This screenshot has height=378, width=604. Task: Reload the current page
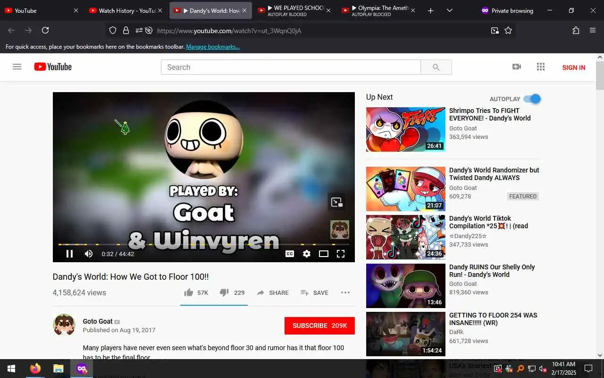coord(45,30)
